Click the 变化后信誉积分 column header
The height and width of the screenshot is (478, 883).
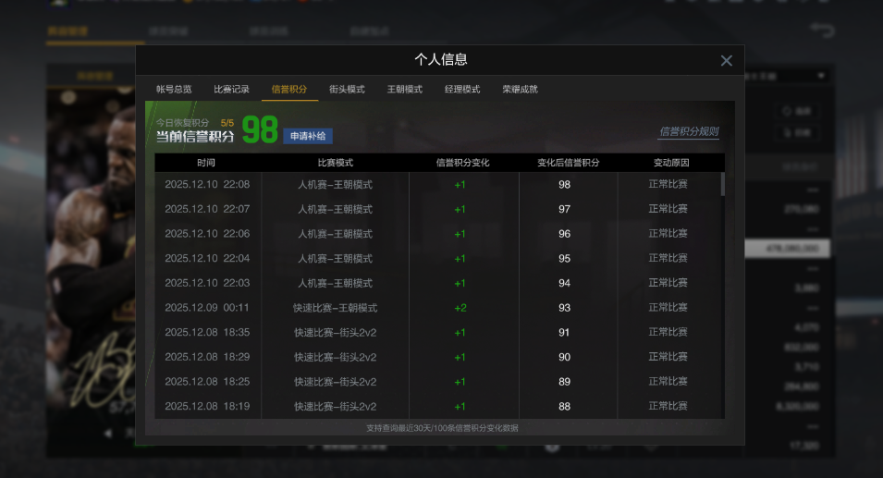click(x=569, y=163)
